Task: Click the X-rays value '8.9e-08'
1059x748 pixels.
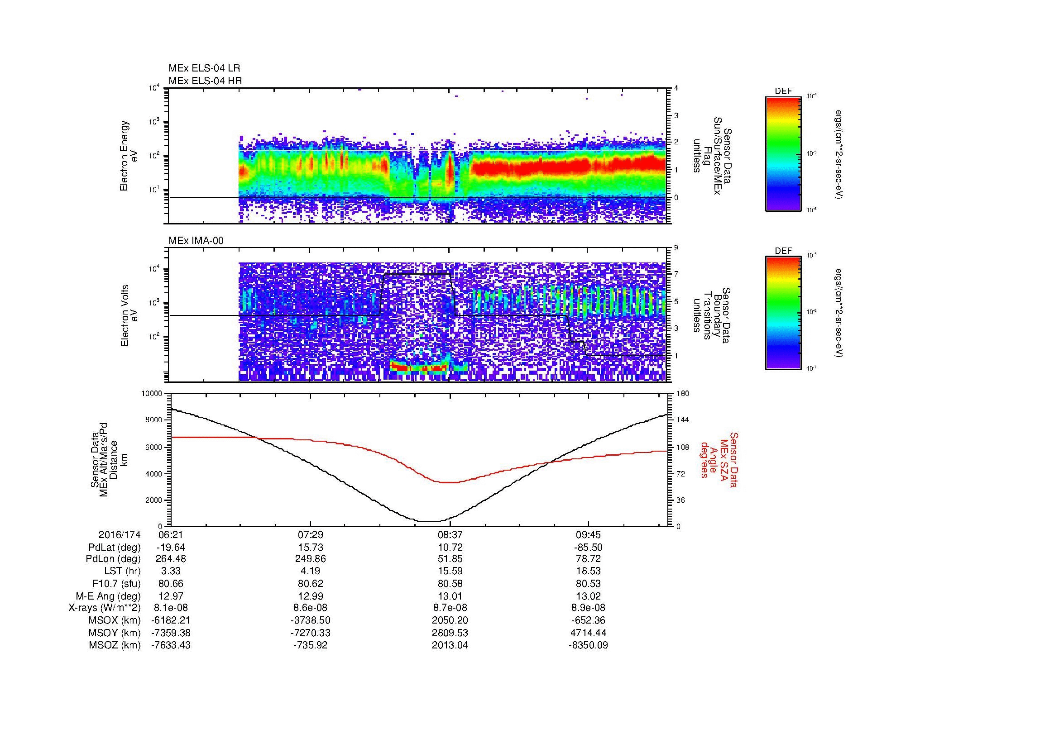Action: click(588, 608)
